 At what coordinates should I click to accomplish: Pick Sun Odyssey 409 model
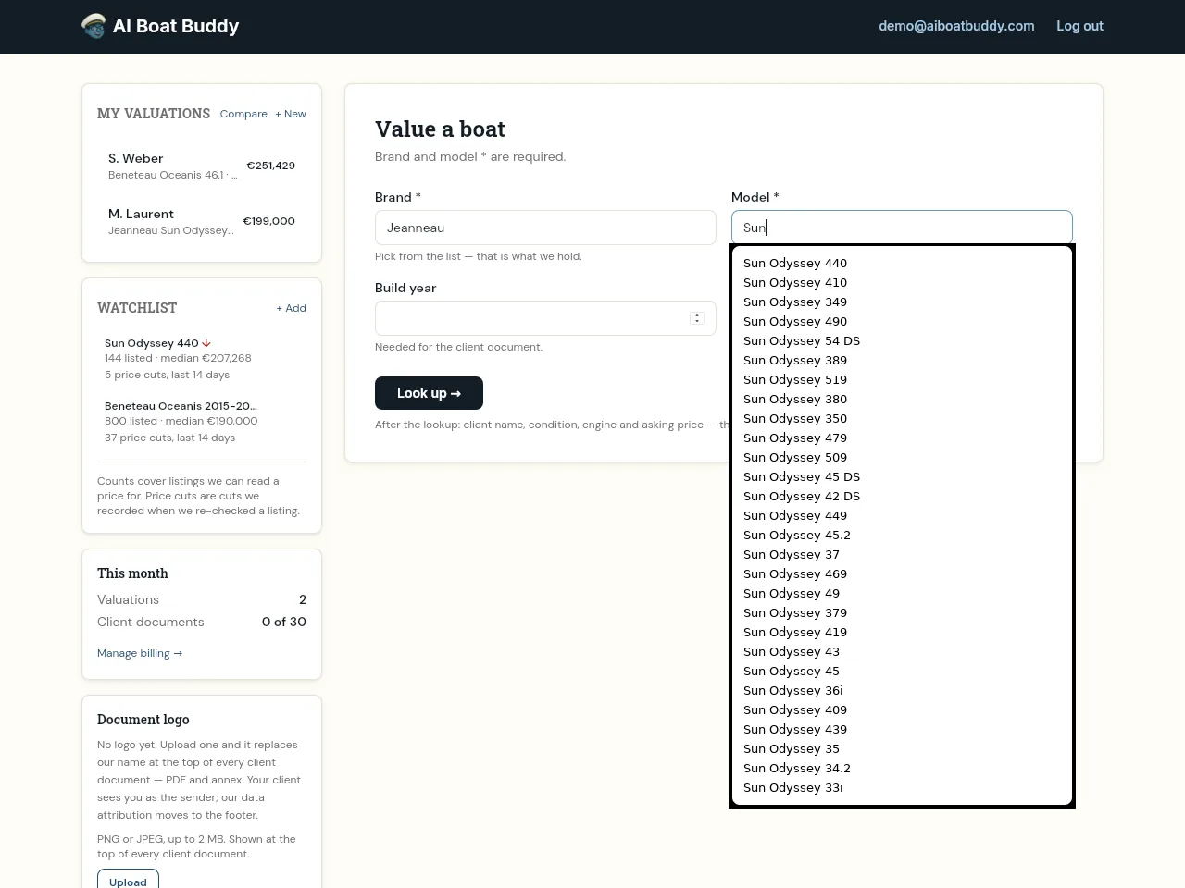pyautogui.click(x=902, y=709)
